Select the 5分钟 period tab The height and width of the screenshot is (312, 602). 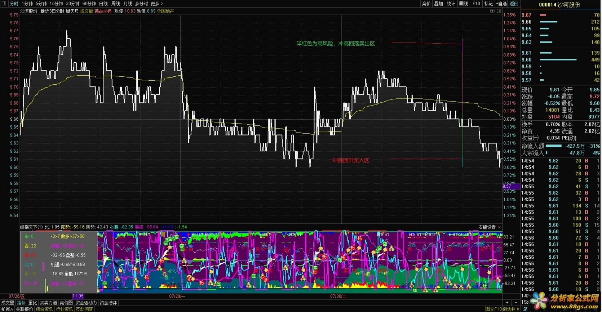pyautogui.click(x=41, y=4)
